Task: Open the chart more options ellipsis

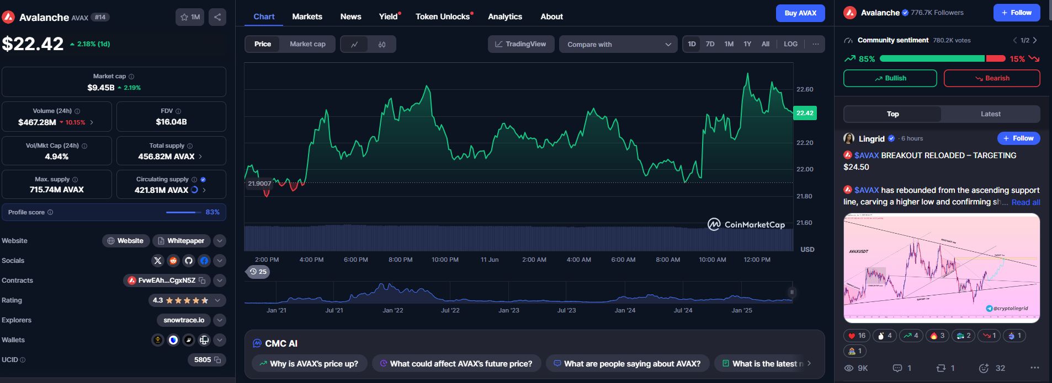Action: pos(815,44)
